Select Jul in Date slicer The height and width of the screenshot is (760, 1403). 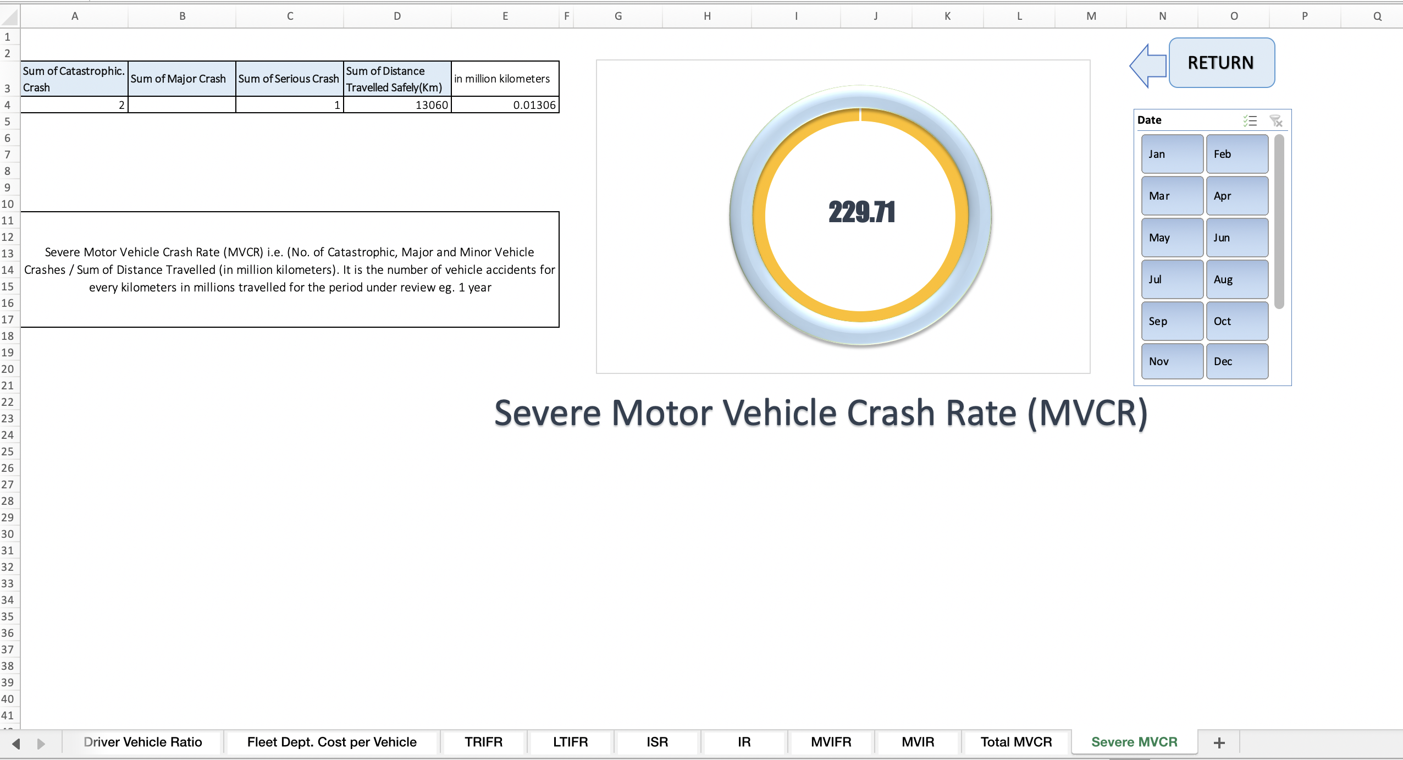1172,279
